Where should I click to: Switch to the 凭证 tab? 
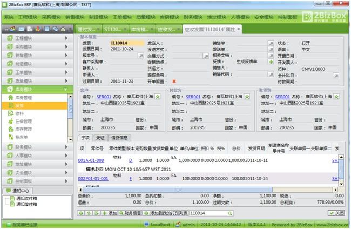[100, 138]
